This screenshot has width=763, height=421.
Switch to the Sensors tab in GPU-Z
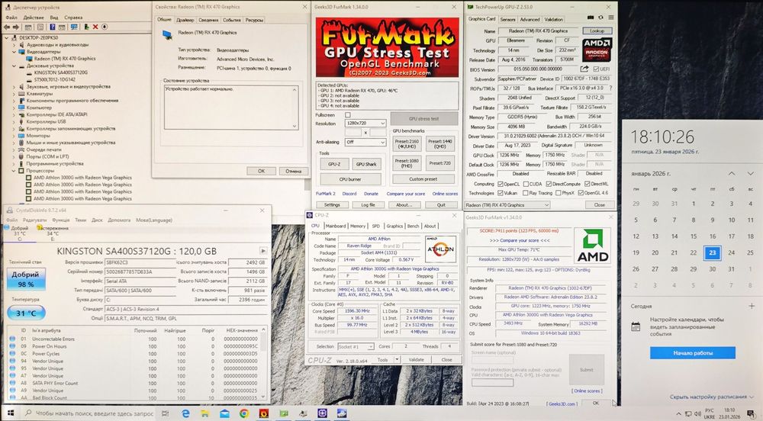(507, 19)
